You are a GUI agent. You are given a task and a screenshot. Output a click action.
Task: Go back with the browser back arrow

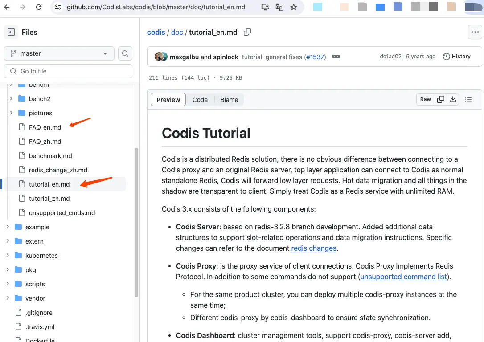(x=7, y=7)
